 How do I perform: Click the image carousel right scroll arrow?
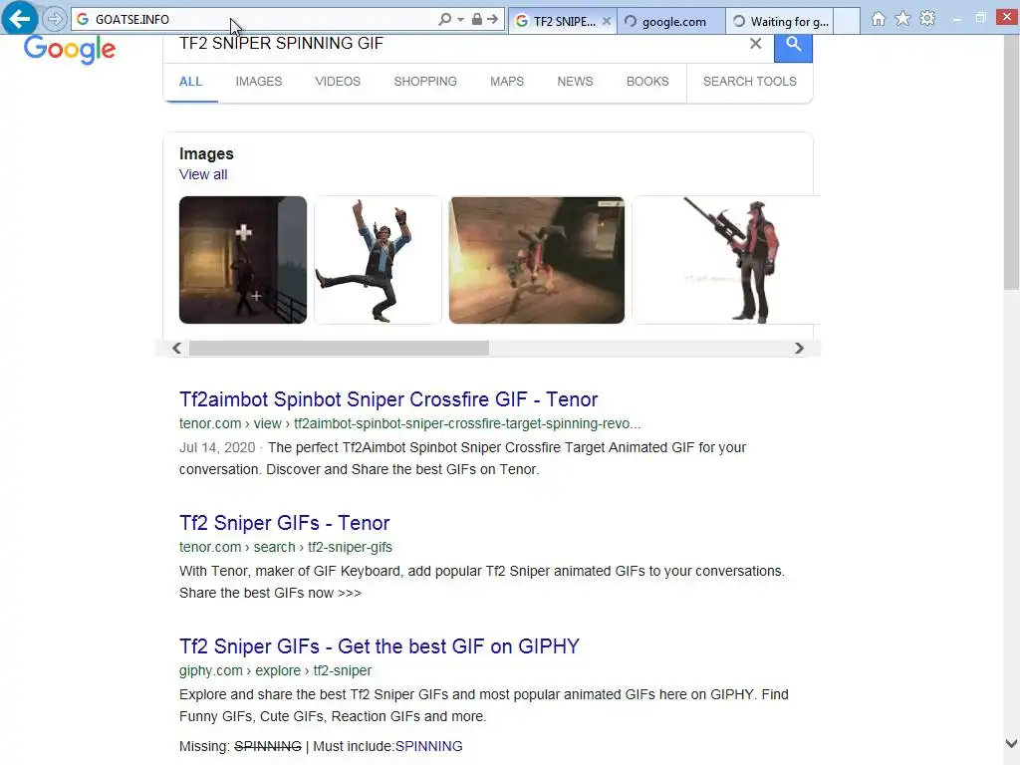pyautogui.click(x=799, y=348)
